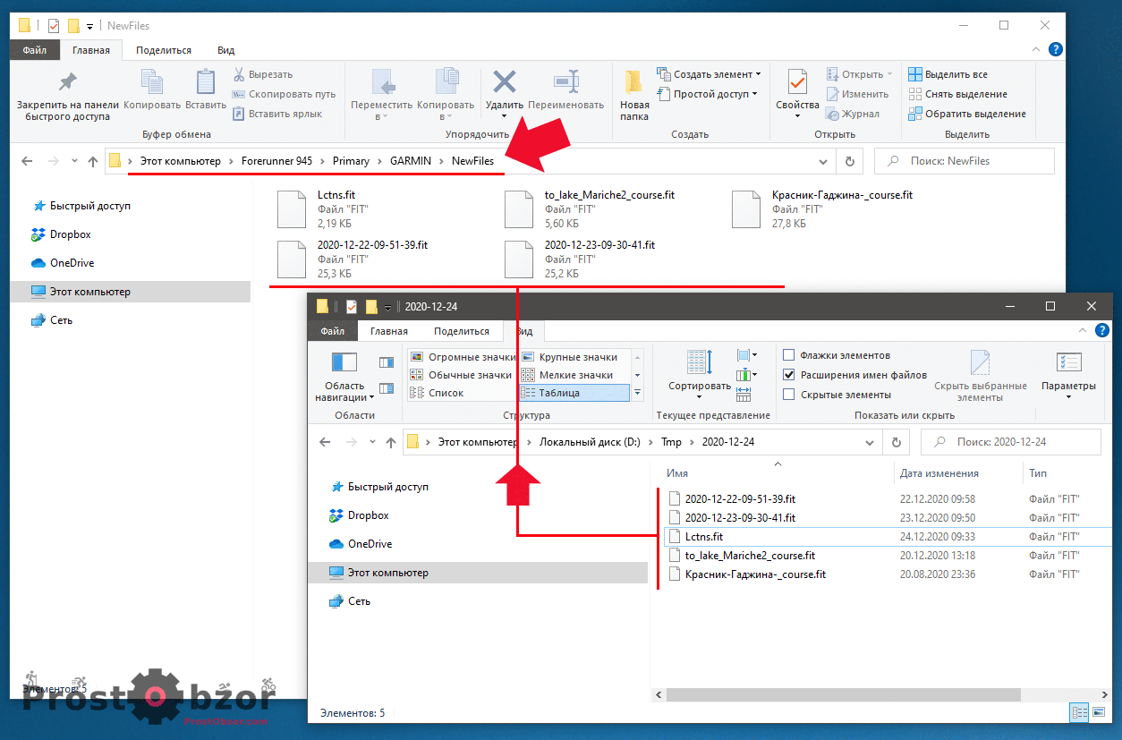Enable the Item check boxes (Флажки элементов) checkbox

click(x=788, y=355)
